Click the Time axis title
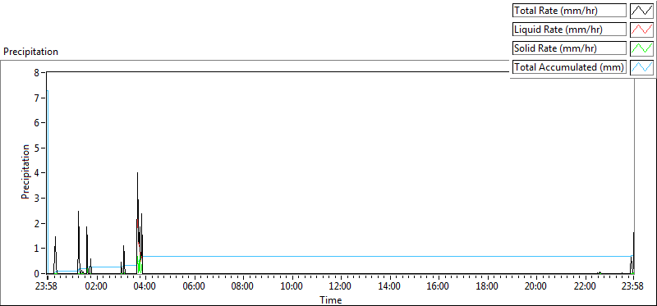The image size is (657, 306). [331, 299]
